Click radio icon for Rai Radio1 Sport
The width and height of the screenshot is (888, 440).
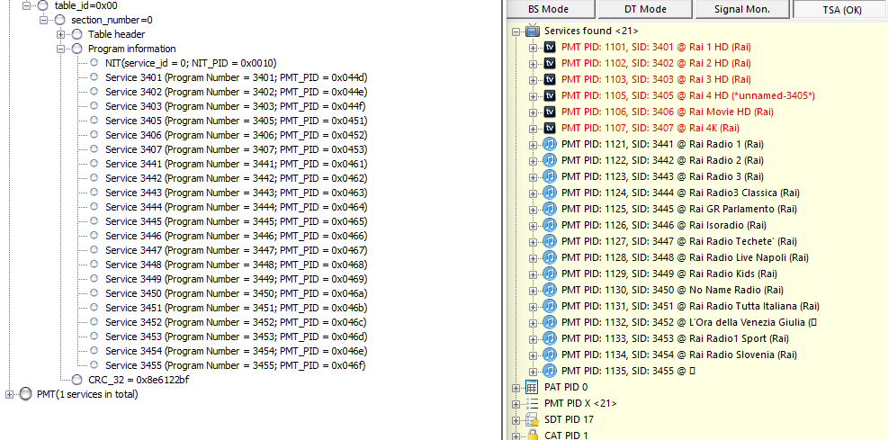550,338
